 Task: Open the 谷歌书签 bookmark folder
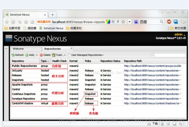12,28
